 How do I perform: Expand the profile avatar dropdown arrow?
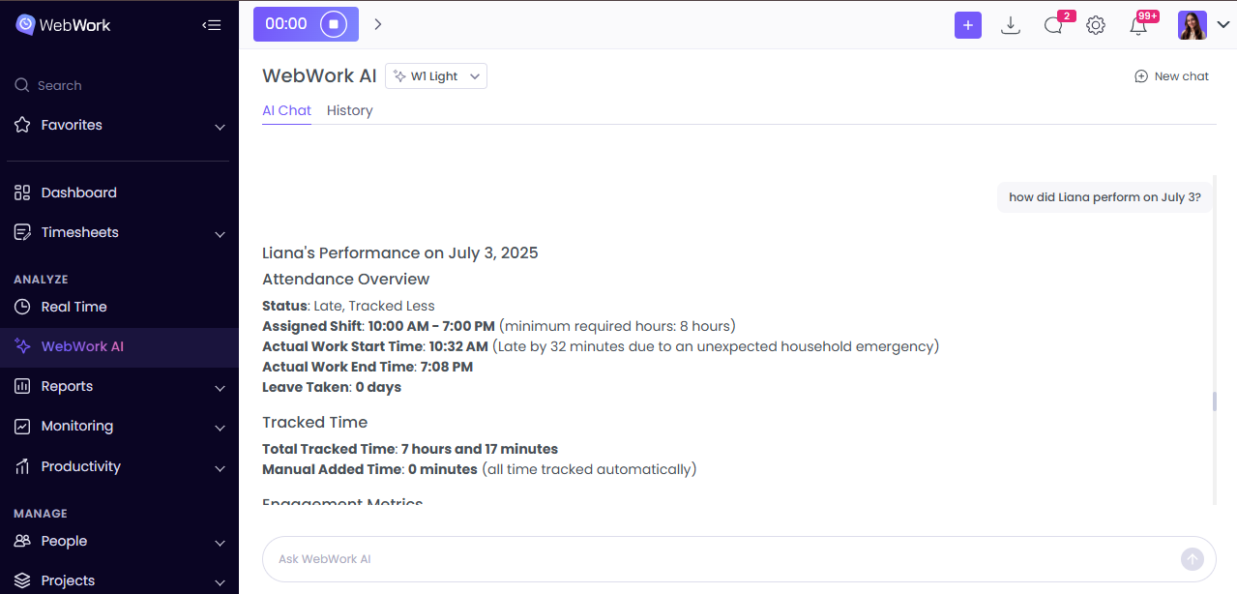1222,24
